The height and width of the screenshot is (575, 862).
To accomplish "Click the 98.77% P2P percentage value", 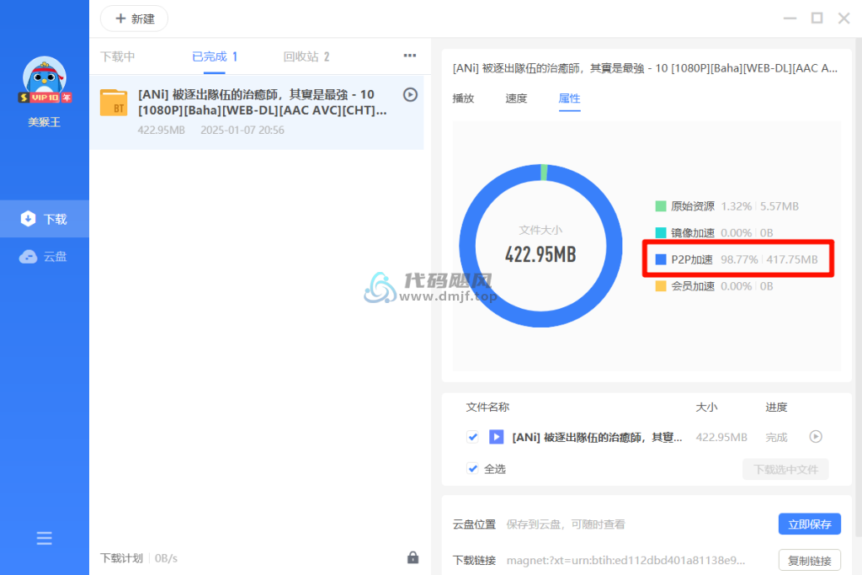I will pos(739,259).
